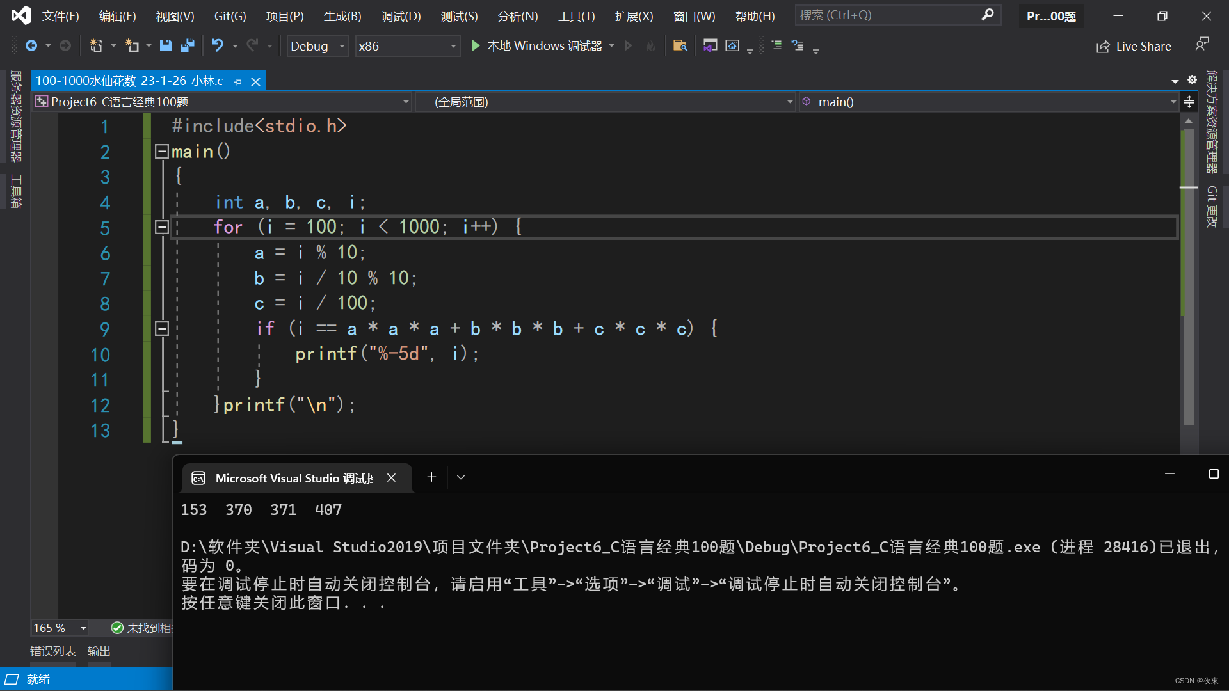Image resolution: width=1229 pixels, height=691 pixels.
Task: Open the find in files icon
Action: (680, 45)
